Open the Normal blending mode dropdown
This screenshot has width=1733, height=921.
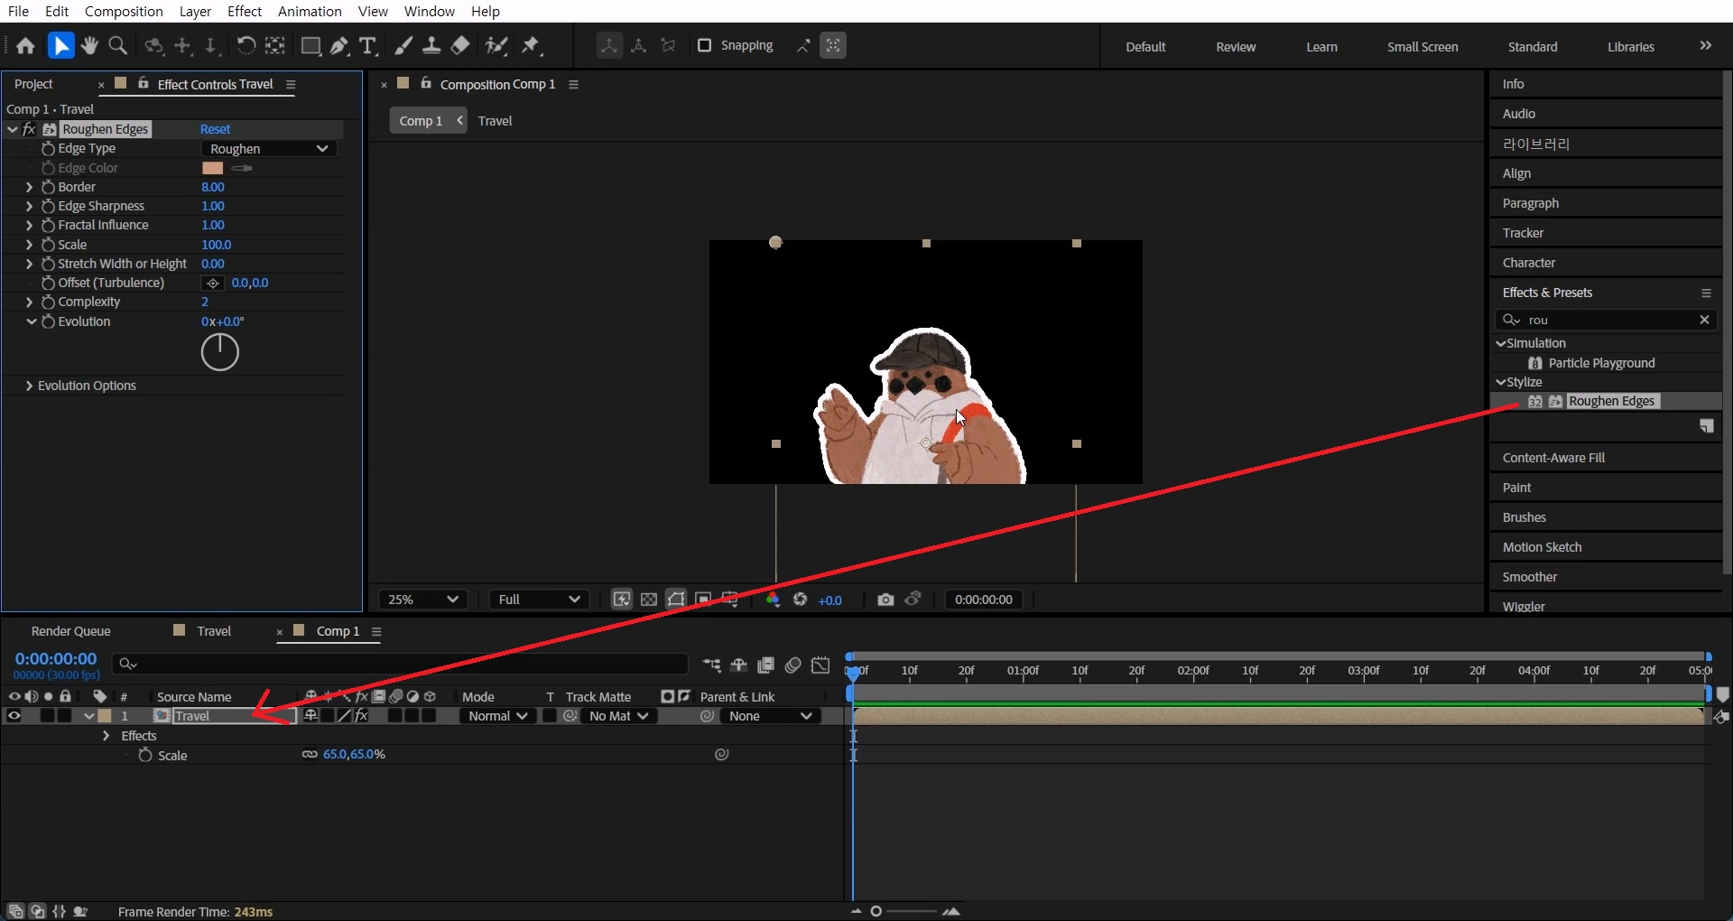click(497, 716)
